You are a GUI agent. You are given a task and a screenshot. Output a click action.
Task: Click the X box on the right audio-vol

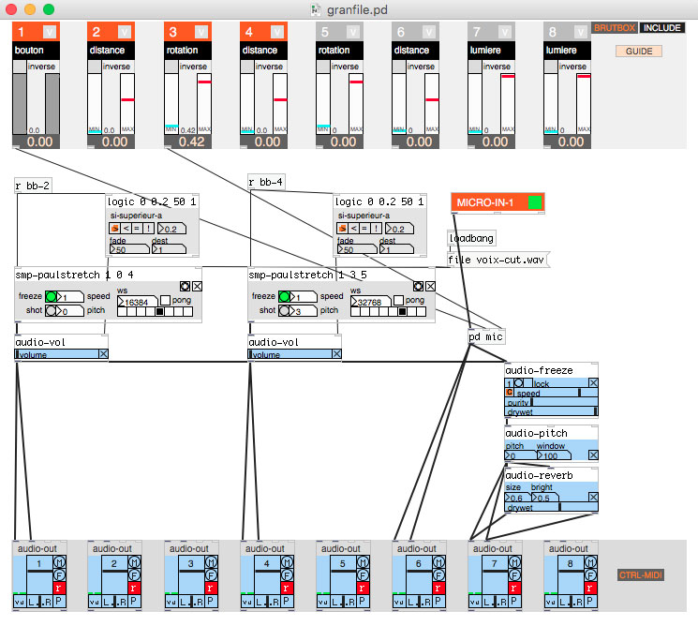point(337,354)
